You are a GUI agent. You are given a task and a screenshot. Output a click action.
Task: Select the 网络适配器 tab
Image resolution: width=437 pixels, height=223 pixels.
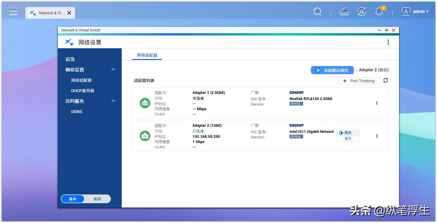[147, 55]
